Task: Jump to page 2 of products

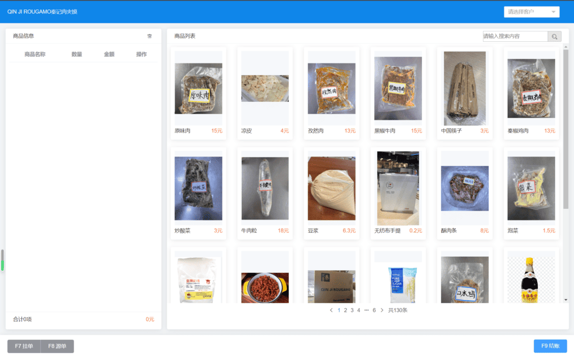Action: coord(346,310)
